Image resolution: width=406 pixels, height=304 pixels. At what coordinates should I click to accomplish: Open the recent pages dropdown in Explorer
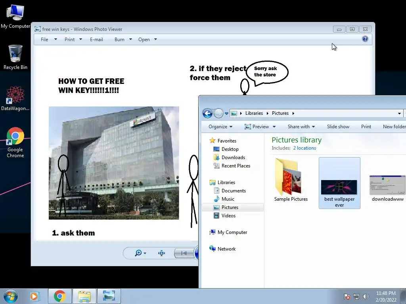pyautogui.click(x=226, y=114)
